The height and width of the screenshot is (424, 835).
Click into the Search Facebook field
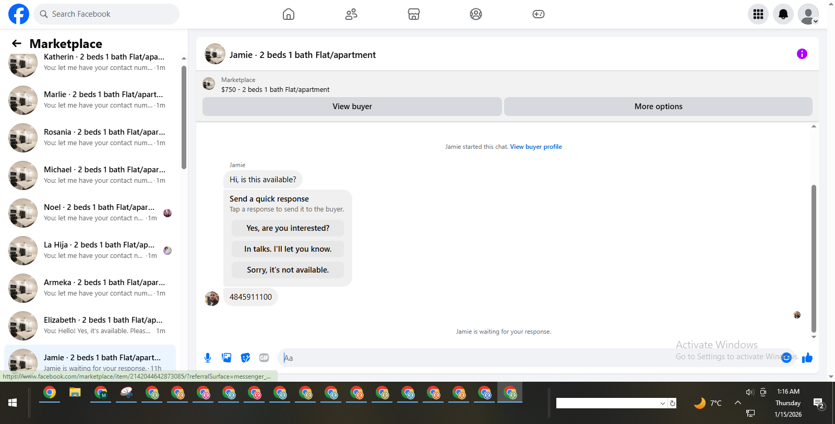[x=106, y=14]
